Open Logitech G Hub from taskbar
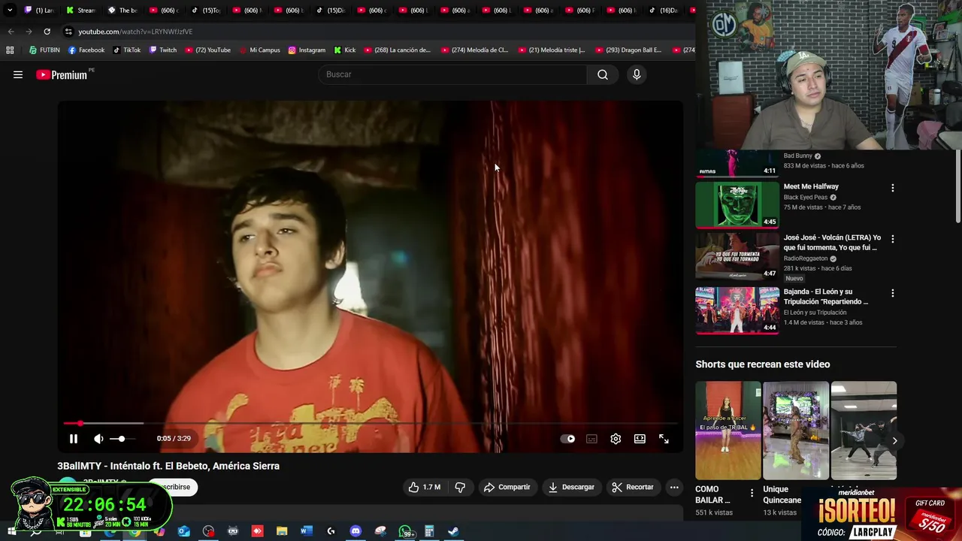The height and width of the screenshot is (541, 962). pos(331,531)
